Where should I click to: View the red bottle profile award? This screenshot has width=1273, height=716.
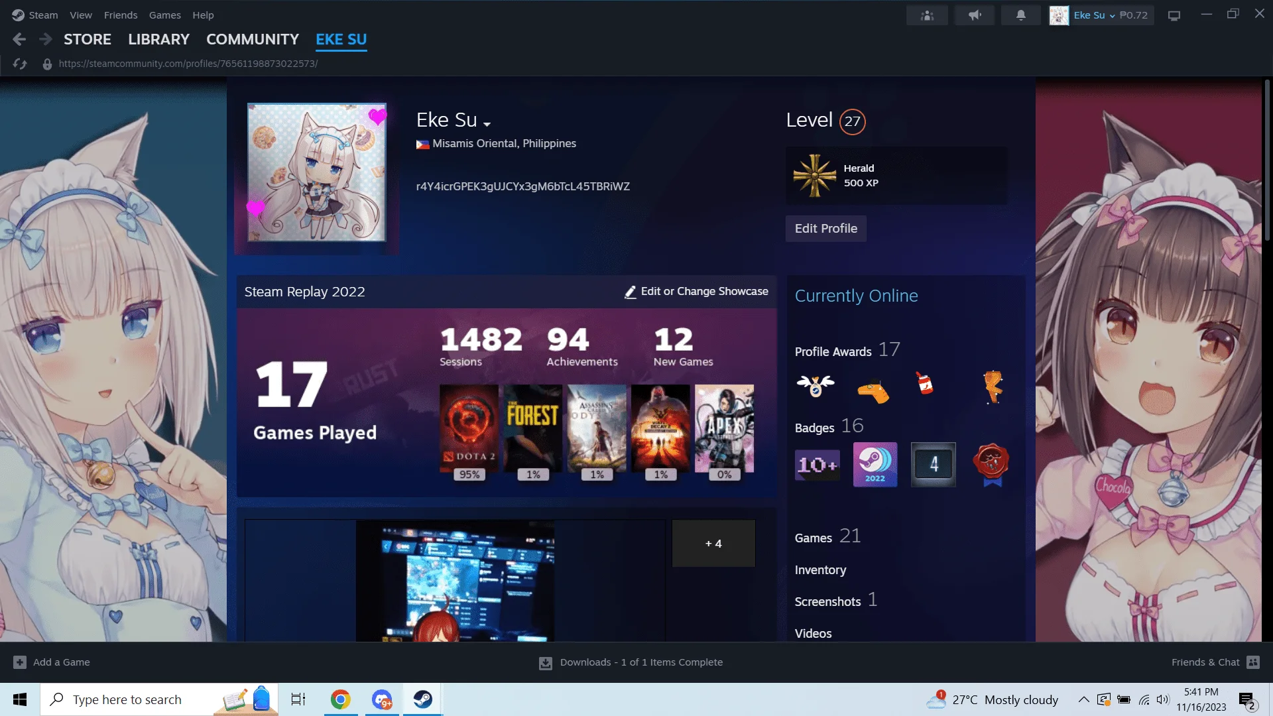coord(924,383)
